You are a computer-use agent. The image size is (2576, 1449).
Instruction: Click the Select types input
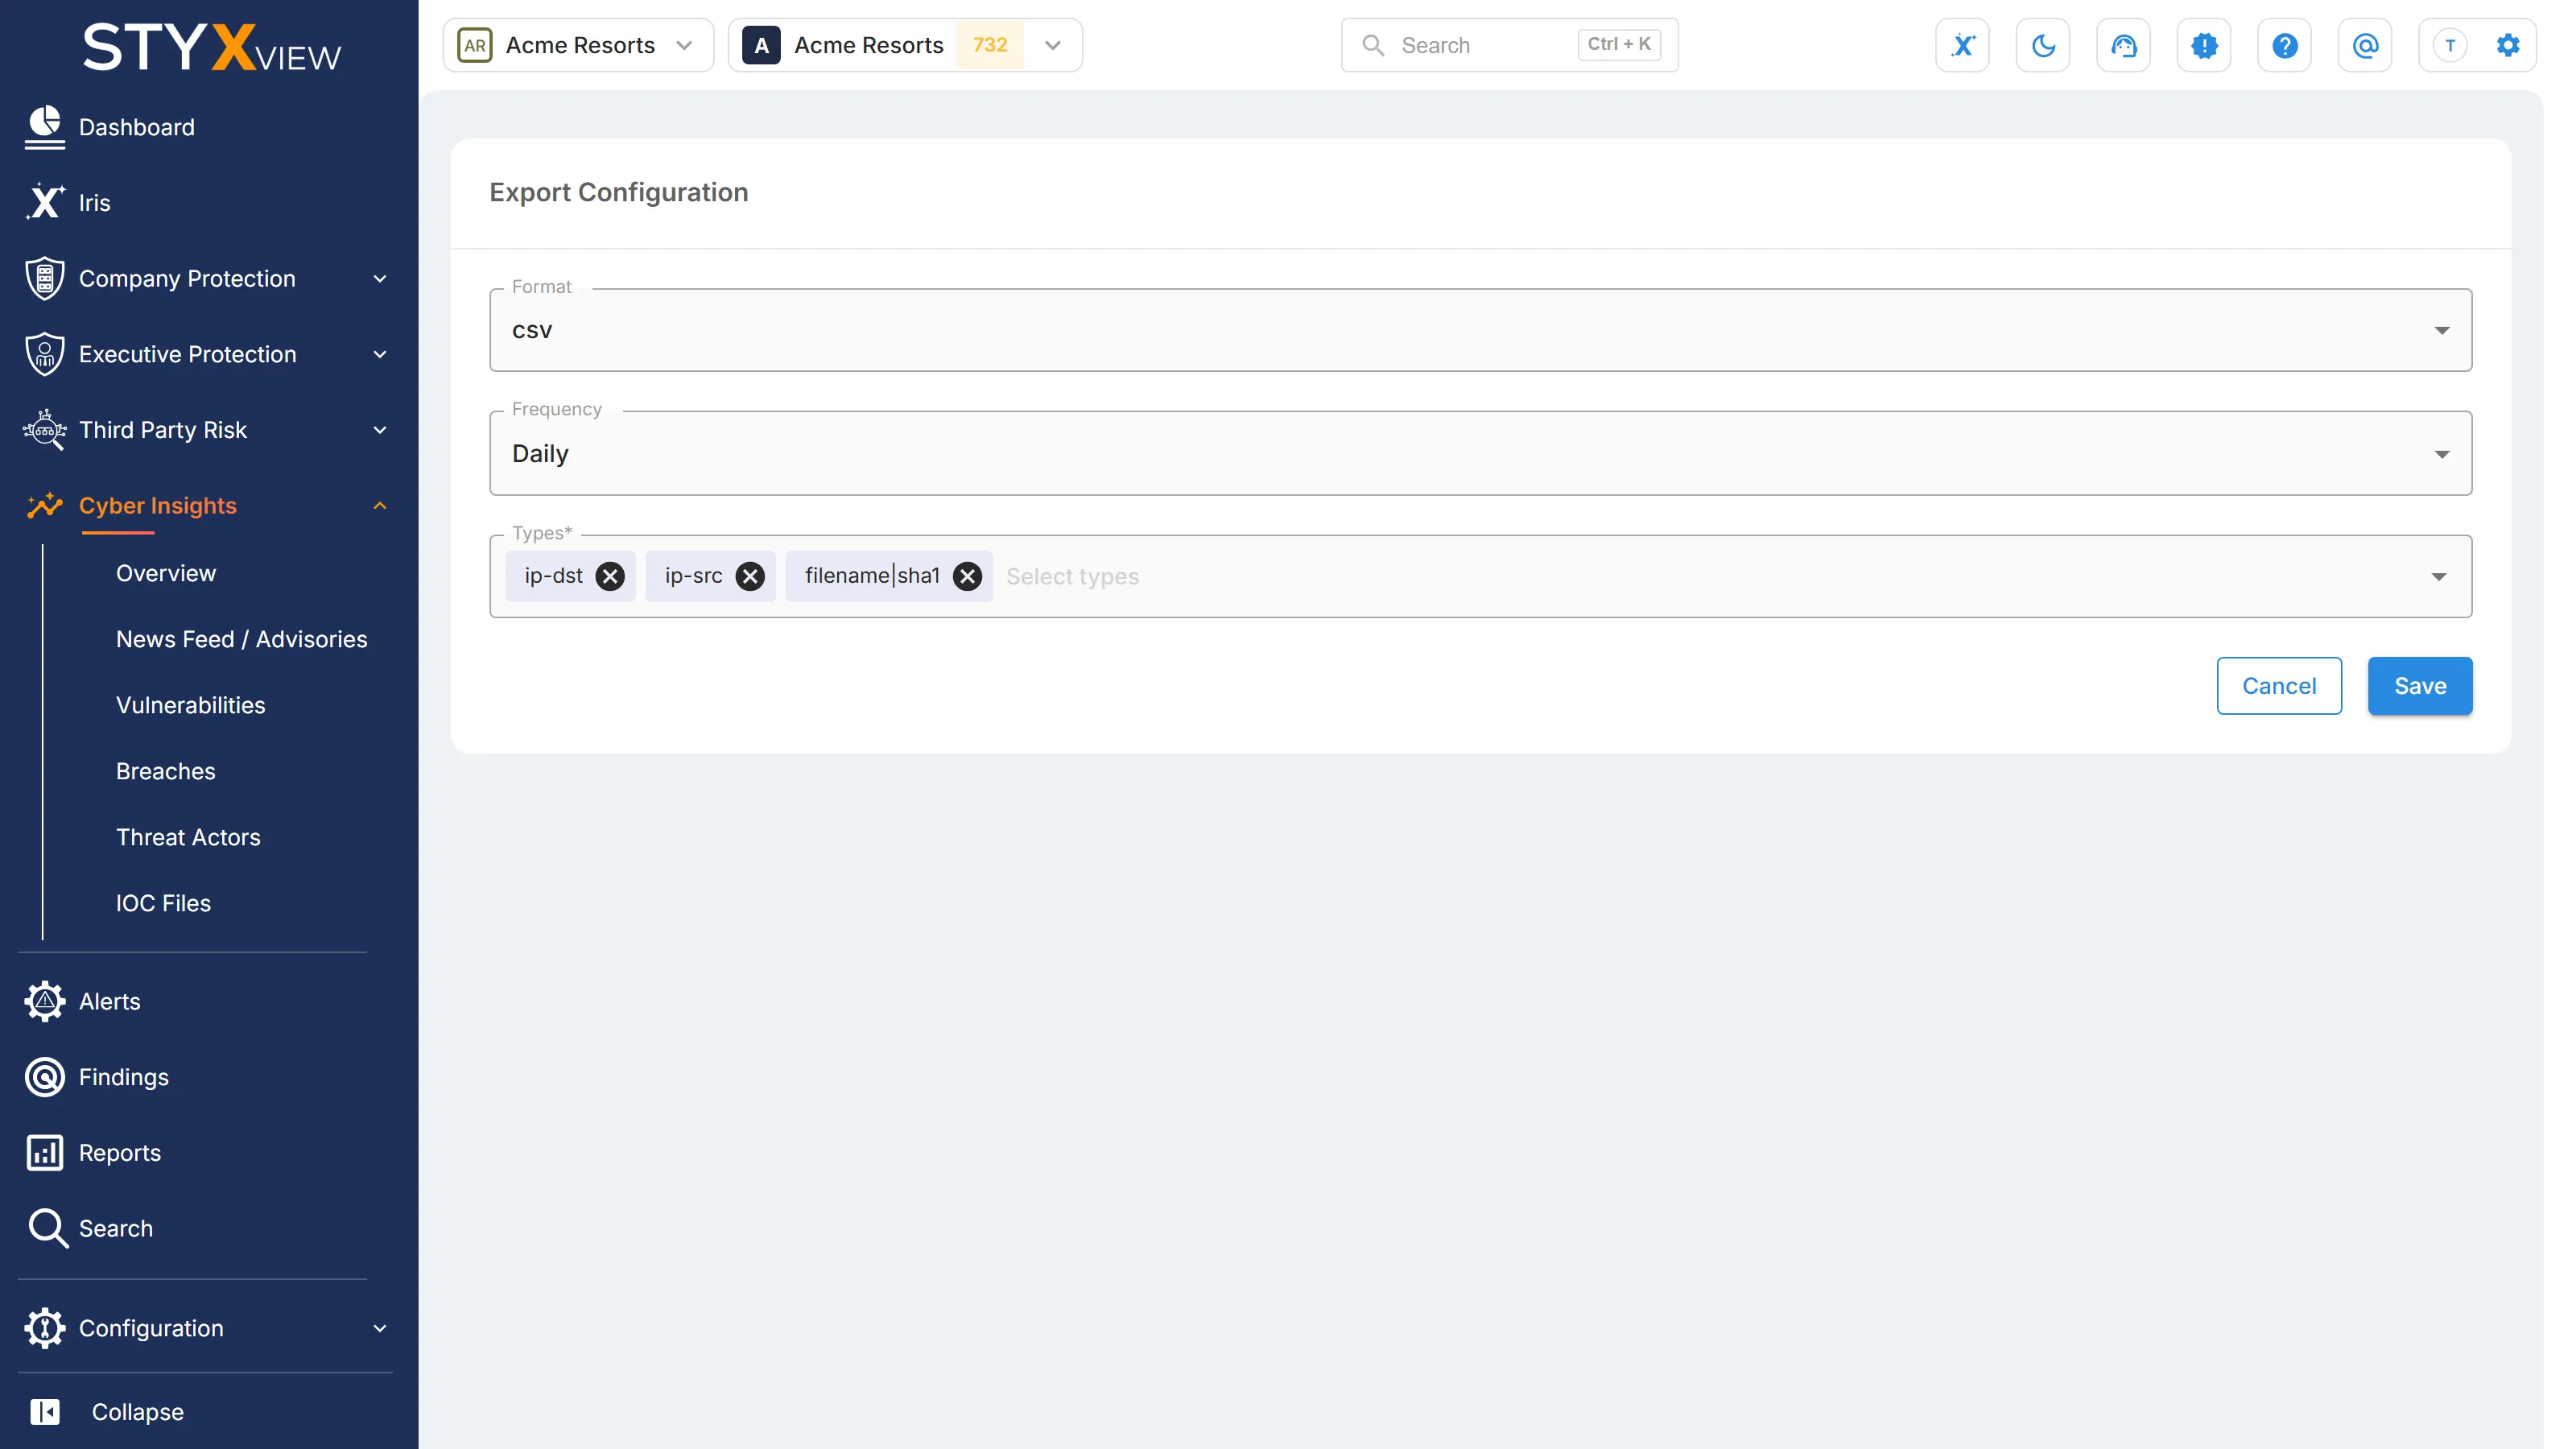(x=1072, y=577)
